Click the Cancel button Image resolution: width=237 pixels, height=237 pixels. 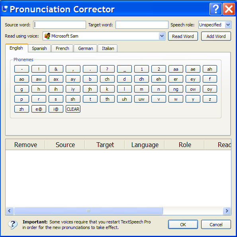point(216,225)
